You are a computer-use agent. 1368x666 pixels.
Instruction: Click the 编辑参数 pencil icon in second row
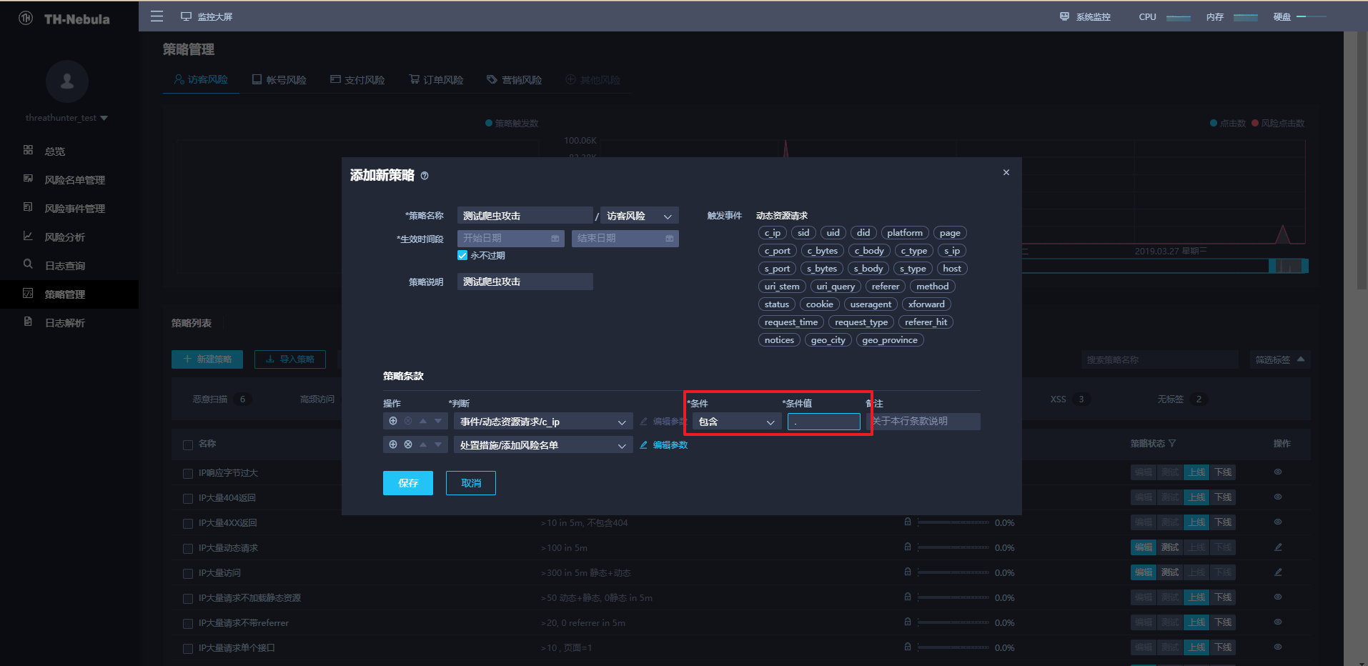[x=643, y=444]
